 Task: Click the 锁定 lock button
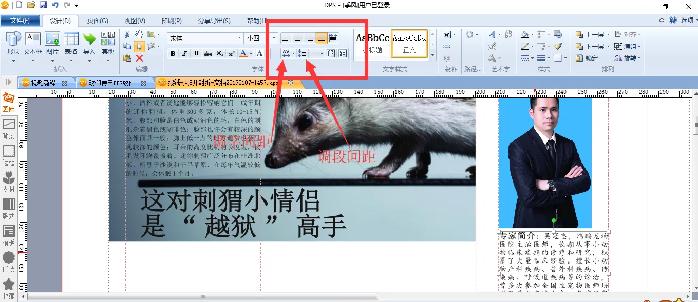pos(587,58)
